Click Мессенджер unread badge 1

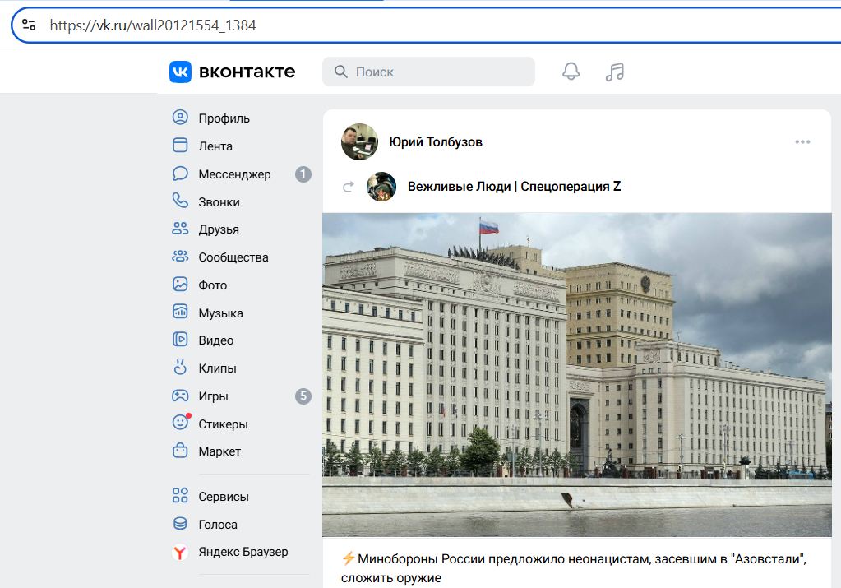[x=303, y=174]
